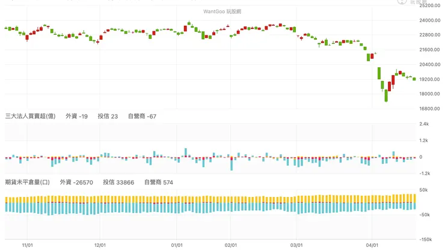The width and height of the screenshot is (445, 251).
Task: Click the 12/01 date axis label
Action: (100, 246)
